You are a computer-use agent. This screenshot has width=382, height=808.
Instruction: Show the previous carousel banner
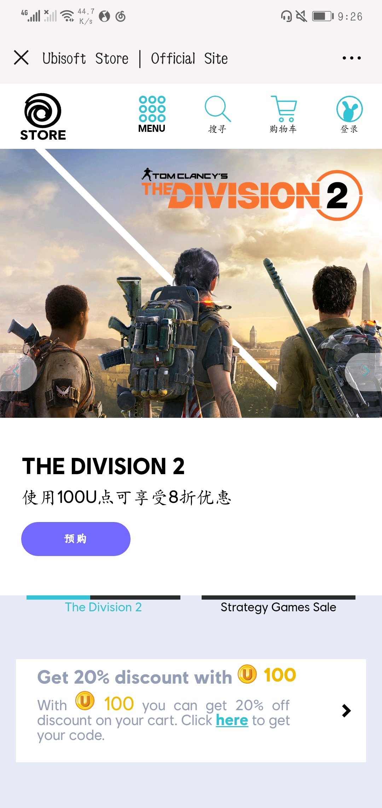click(x=17, y=371)
